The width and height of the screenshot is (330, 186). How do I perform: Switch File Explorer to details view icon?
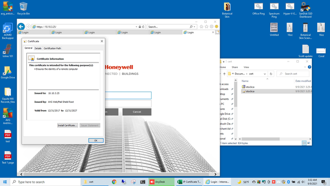tap(304, 143)
